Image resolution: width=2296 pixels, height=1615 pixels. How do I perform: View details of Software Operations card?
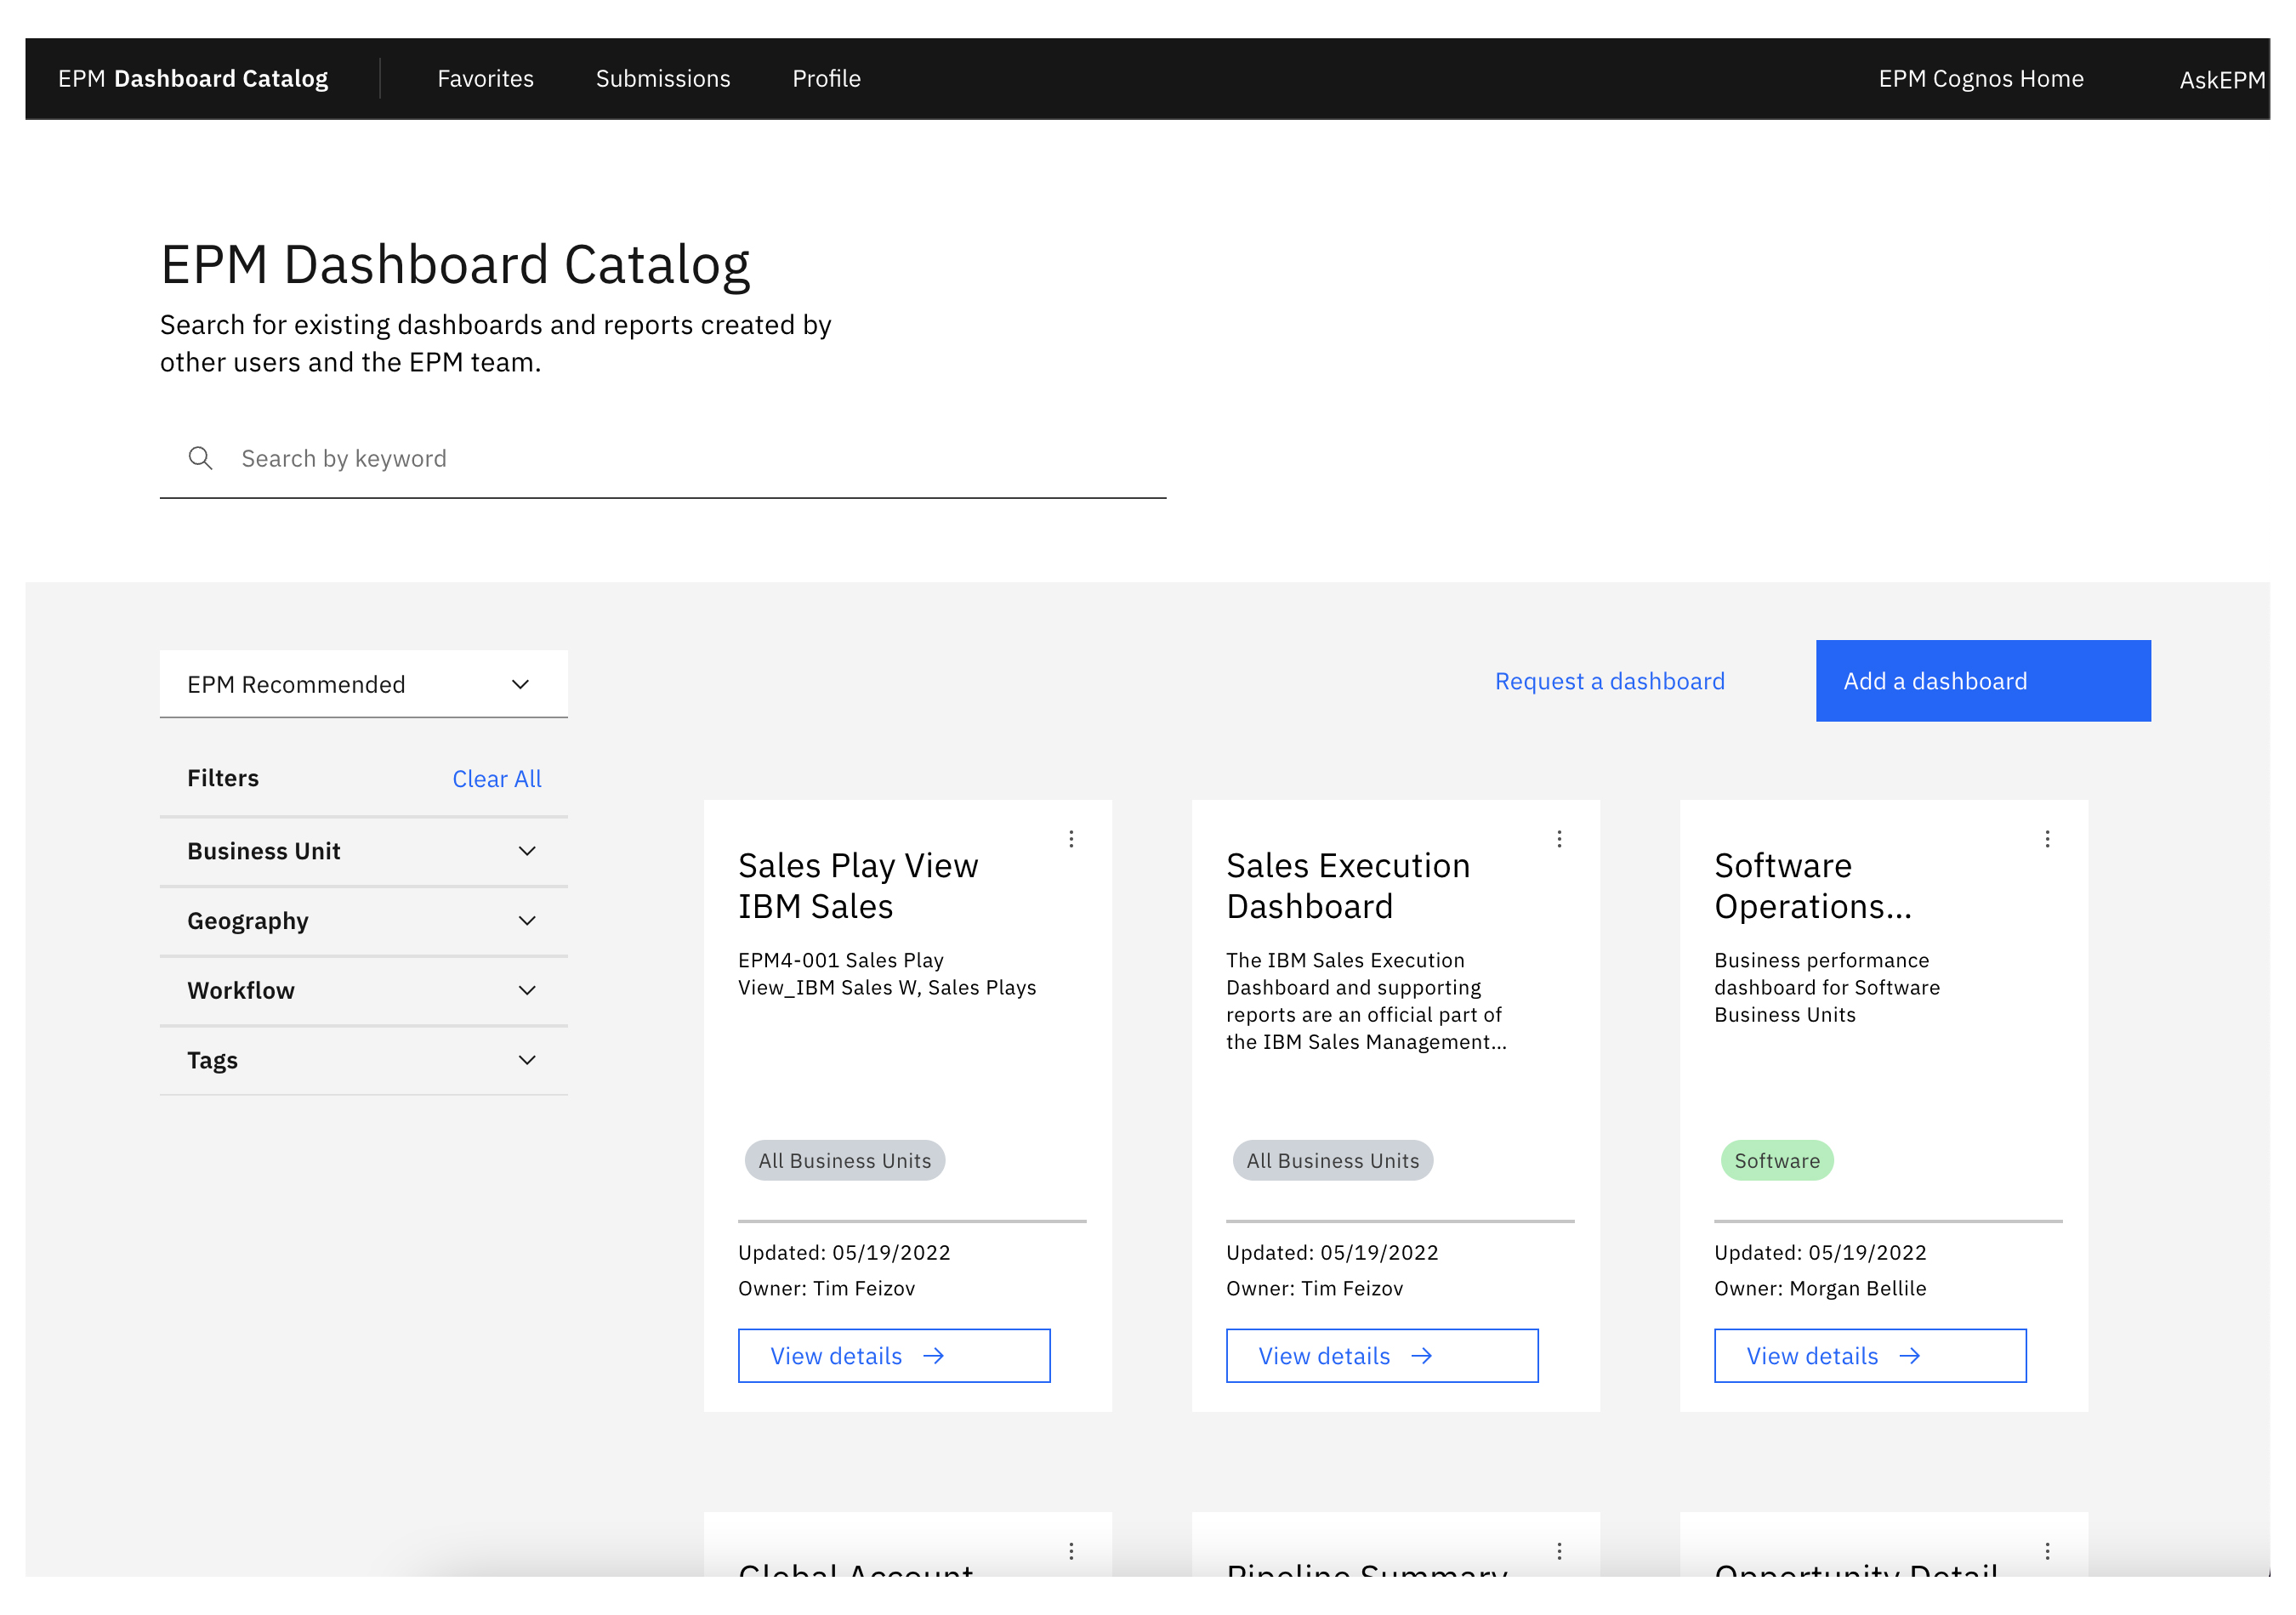(x=1870, y=1355)
